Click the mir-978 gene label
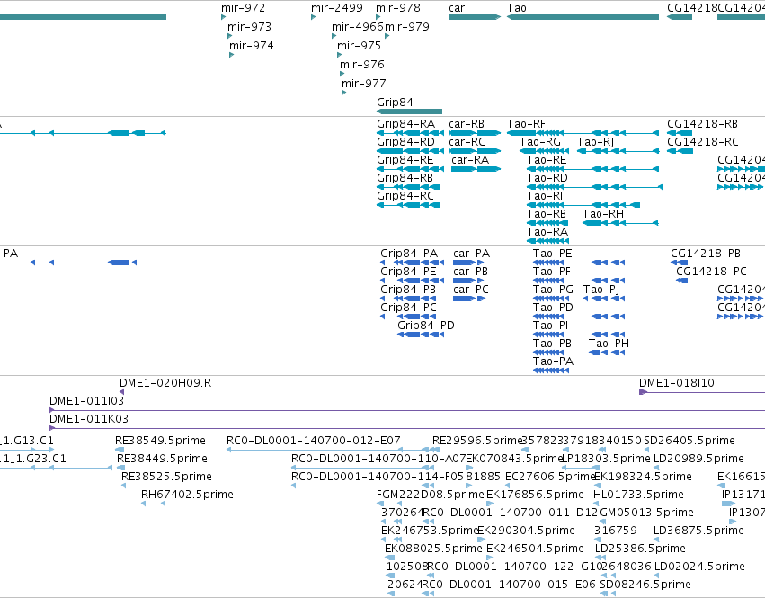 click(x=398, y=8)
